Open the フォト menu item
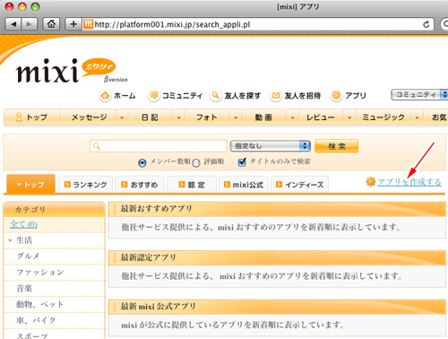This screenshot has width=448, height=339. point(207,117)
